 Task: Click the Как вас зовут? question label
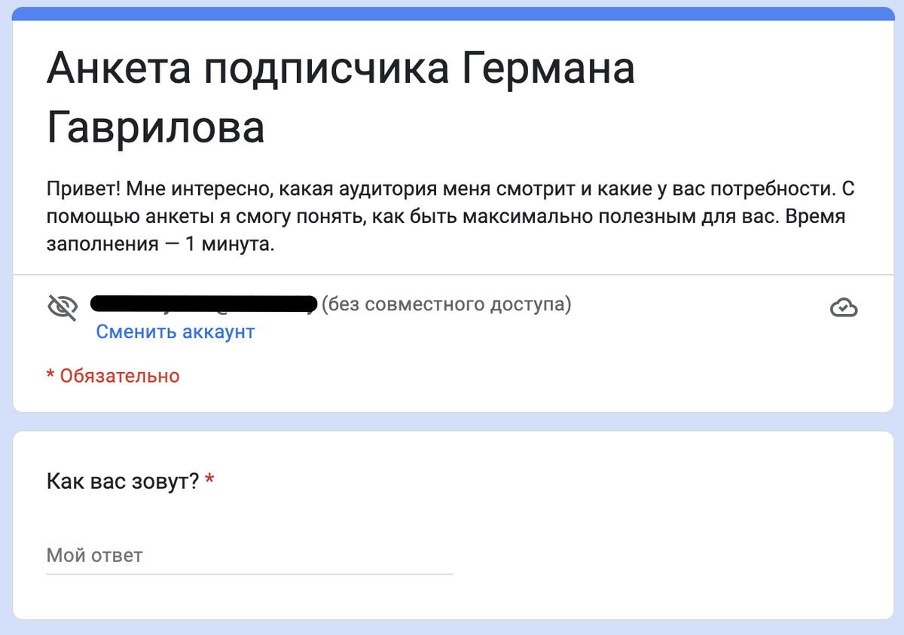[x=123, y=481]
